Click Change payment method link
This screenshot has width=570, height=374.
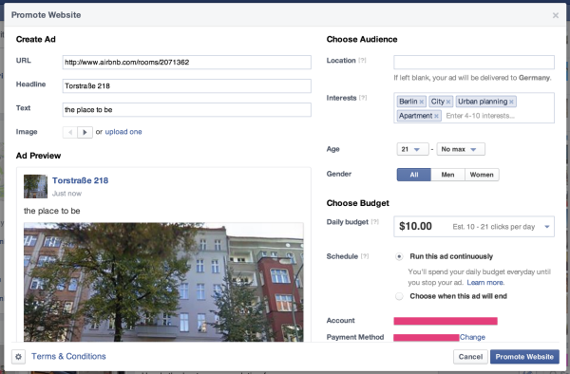[472, 337]
